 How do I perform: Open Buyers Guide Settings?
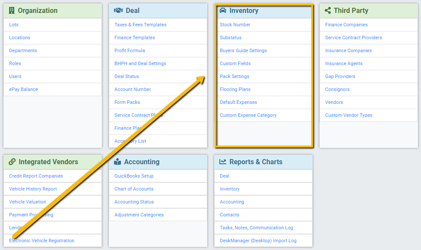click(x=244, y=50)
